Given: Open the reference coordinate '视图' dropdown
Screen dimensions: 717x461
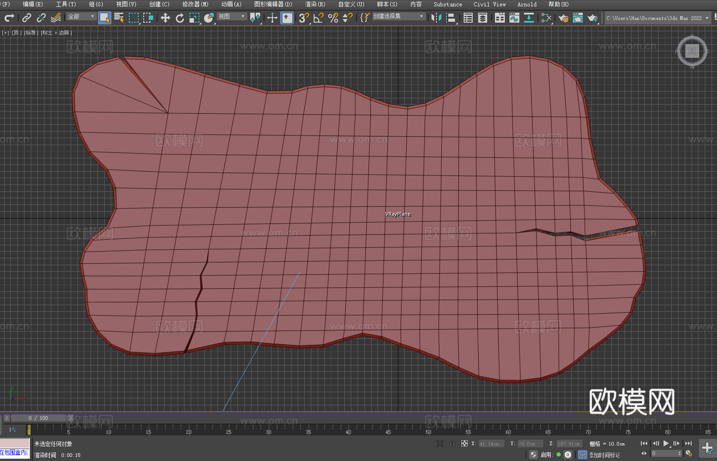Looking at the screenshot, I should click(232, 16).
